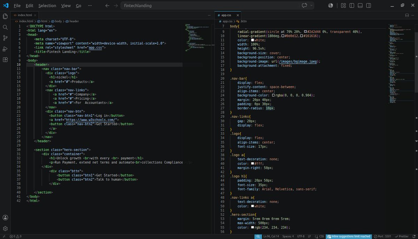Open the Run and Debug view
This screenshot has width=418, height=239.
(5, 49)
